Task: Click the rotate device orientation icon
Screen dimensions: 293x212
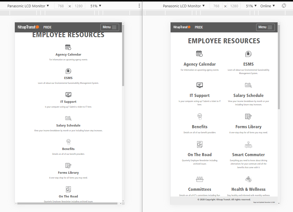Action: 284,6
